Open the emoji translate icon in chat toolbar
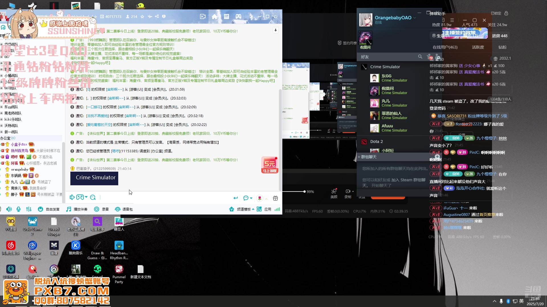 point(93,197)
